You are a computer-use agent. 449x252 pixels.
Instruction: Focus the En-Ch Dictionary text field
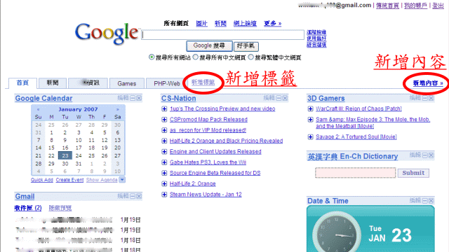(x=356, y=173)
